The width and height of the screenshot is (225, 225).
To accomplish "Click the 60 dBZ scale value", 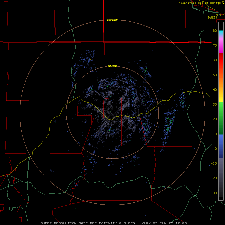I will coord(215,60).
